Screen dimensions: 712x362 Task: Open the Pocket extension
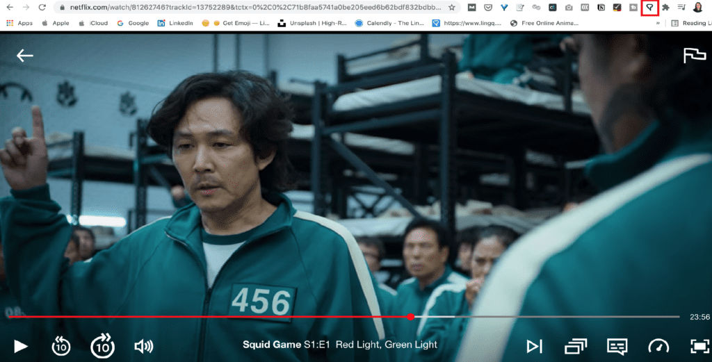488,7
